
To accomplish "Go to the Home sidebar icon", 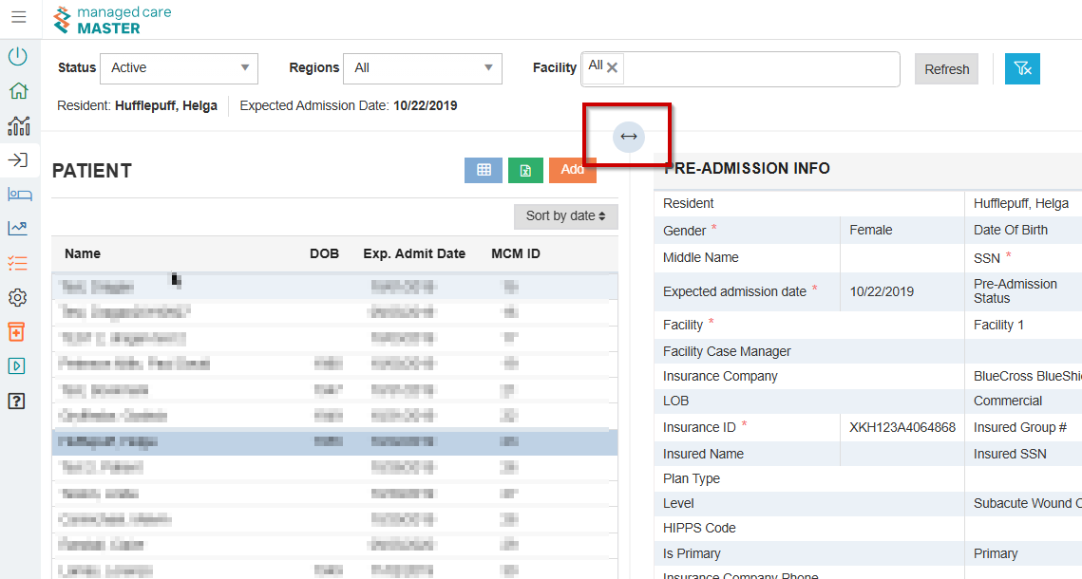I will [18, 90].
